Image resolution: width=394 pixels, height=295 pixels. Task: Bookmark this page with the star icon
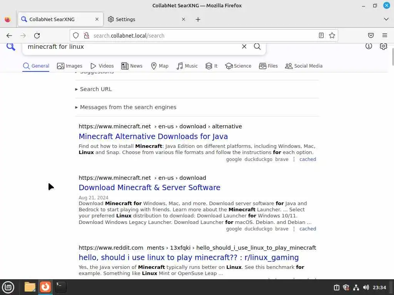pyautogui.click(x=332, y=35)
